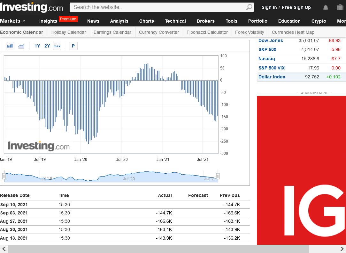The image size is (346, 253).
Task: Grab the right chart range slider handle
Action: 218,176
